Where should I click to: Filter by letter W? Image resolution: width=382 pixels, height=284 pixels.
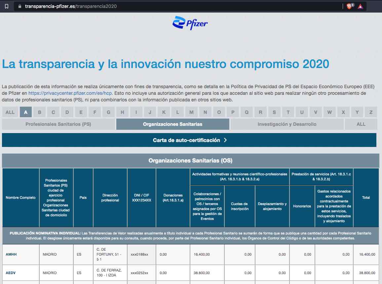(329, 112)
